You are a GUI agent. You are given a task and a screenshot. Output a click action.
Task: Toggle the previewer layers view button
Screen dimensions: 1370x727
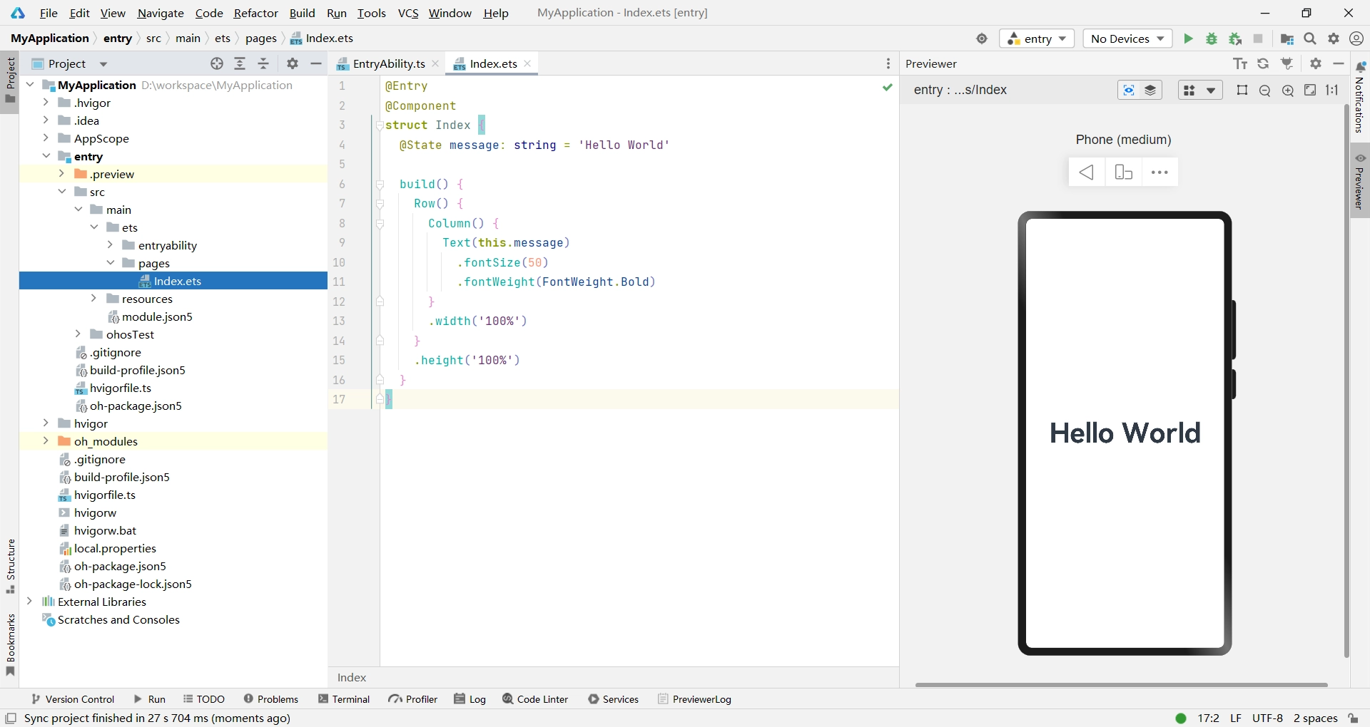tap(1150, 91)
